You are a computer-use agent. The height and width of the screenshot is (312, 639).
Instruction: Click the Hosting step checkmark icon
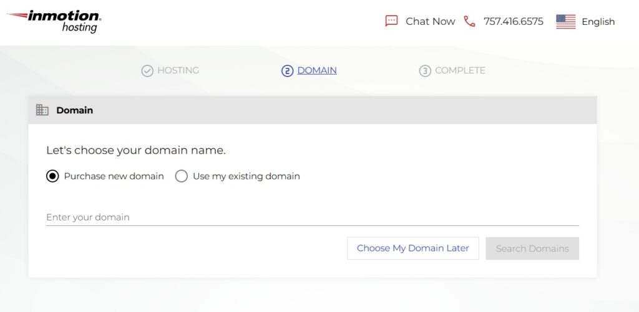pyautogui.click(x=147, y=71)
